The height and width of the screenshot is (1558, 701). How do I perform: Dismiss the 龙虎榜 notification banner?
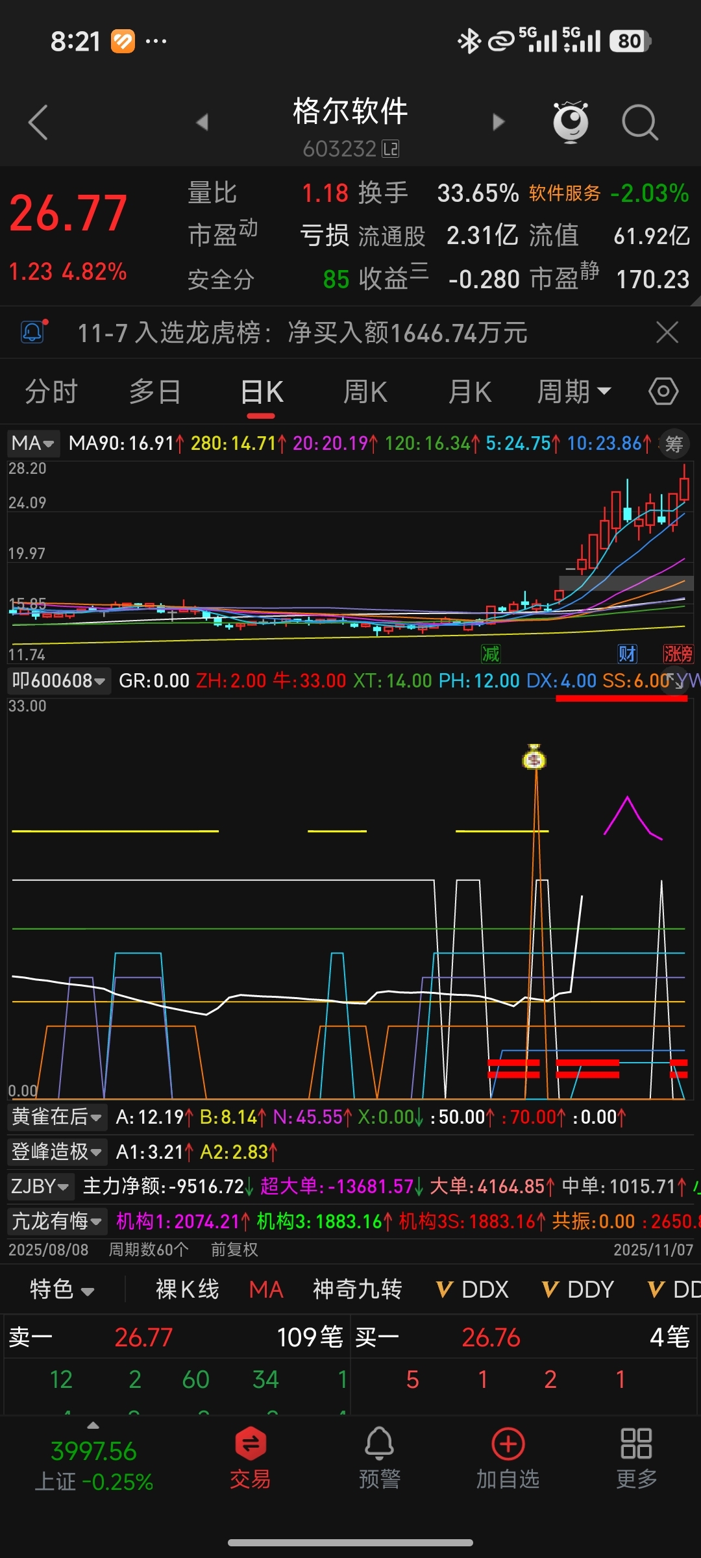[667, 332]
